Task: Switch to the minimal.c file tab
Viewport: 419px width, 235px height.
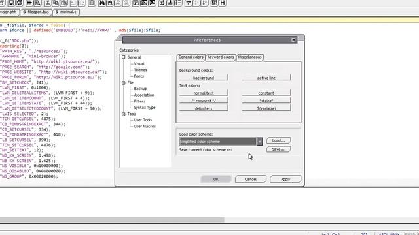Action: 66,12
